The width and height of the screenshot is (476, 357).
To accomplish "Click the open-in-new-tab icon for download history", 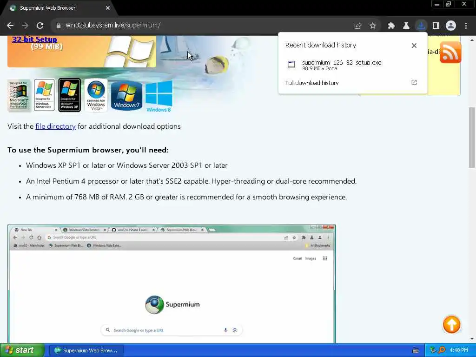I will click(414, 83).
